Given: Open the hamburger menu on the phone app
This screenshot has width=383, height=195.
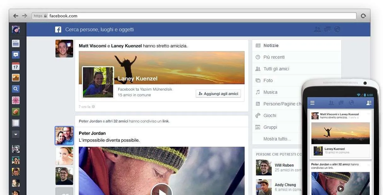Looking at the screenshot, I should click(x=312, y=103).
